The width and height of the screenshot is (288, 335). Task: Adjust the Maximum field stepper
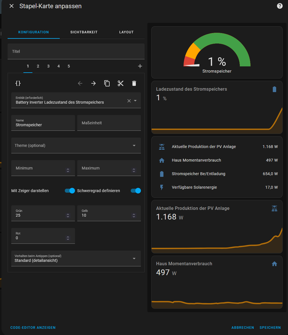click(134, 170)
